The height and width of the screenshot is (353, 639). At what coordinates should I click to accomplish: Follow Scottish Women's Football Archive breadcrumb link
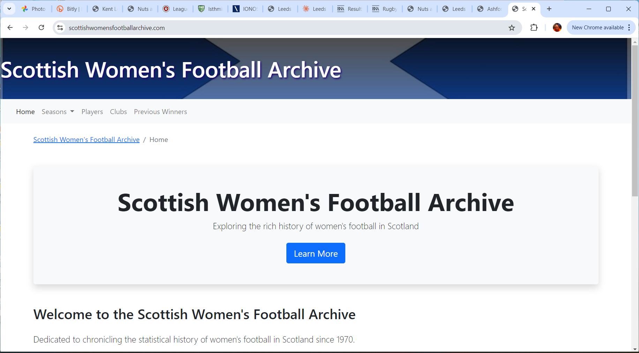coord(87,140)
